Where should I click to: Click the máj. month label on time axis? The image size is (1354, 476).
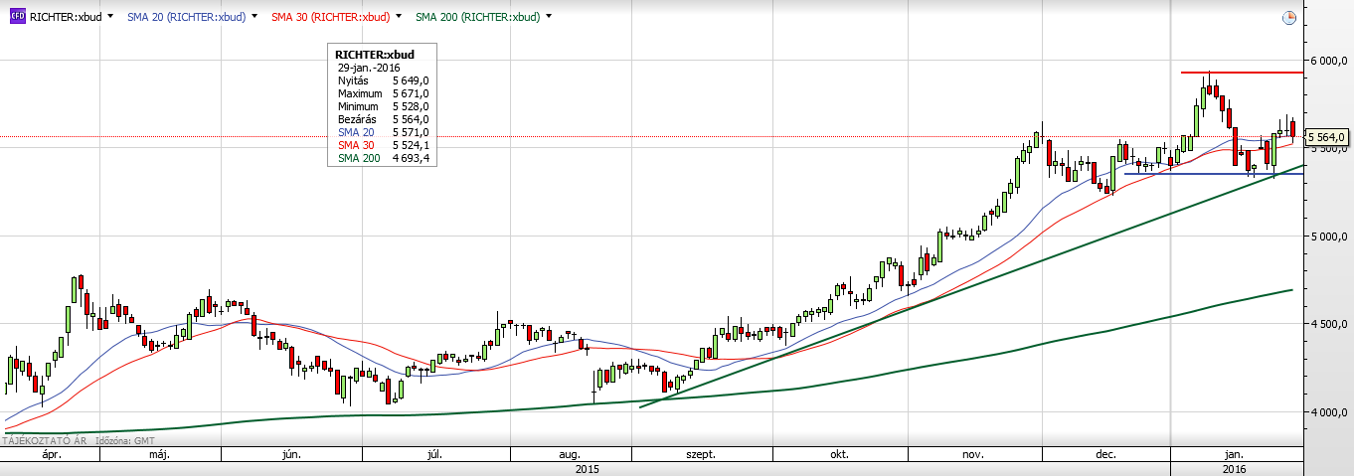[158, 454]
